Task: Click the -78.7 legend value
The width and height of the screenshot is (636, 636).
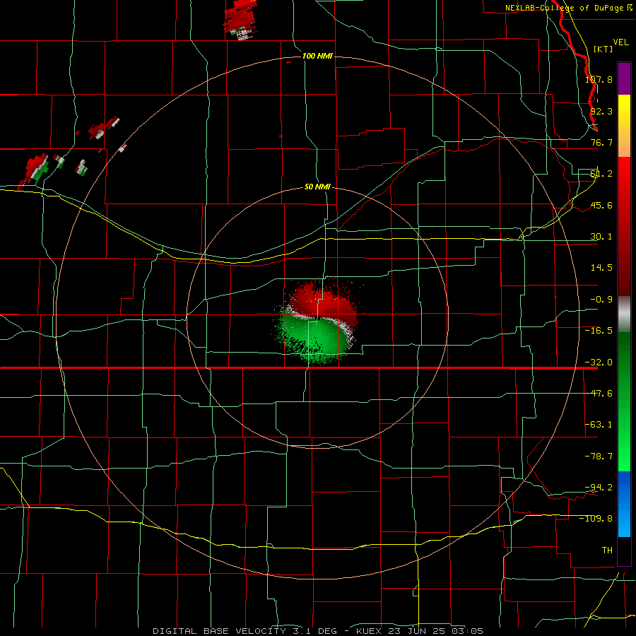Action: coord(599,457)
